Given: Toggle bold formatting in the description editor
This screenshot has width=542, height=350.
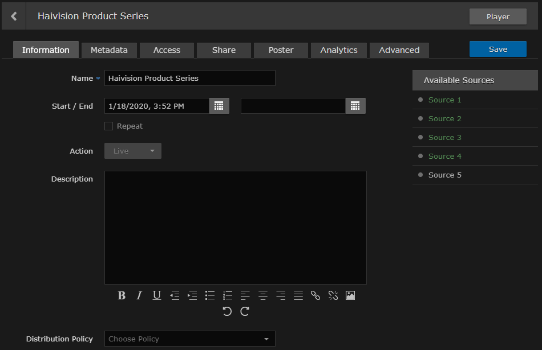Looking at the screenshot, I should (122, 295).
